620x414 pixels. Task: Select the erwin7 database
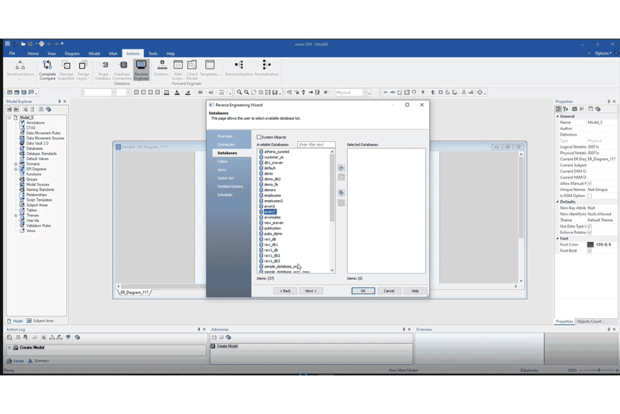[270, 212]
